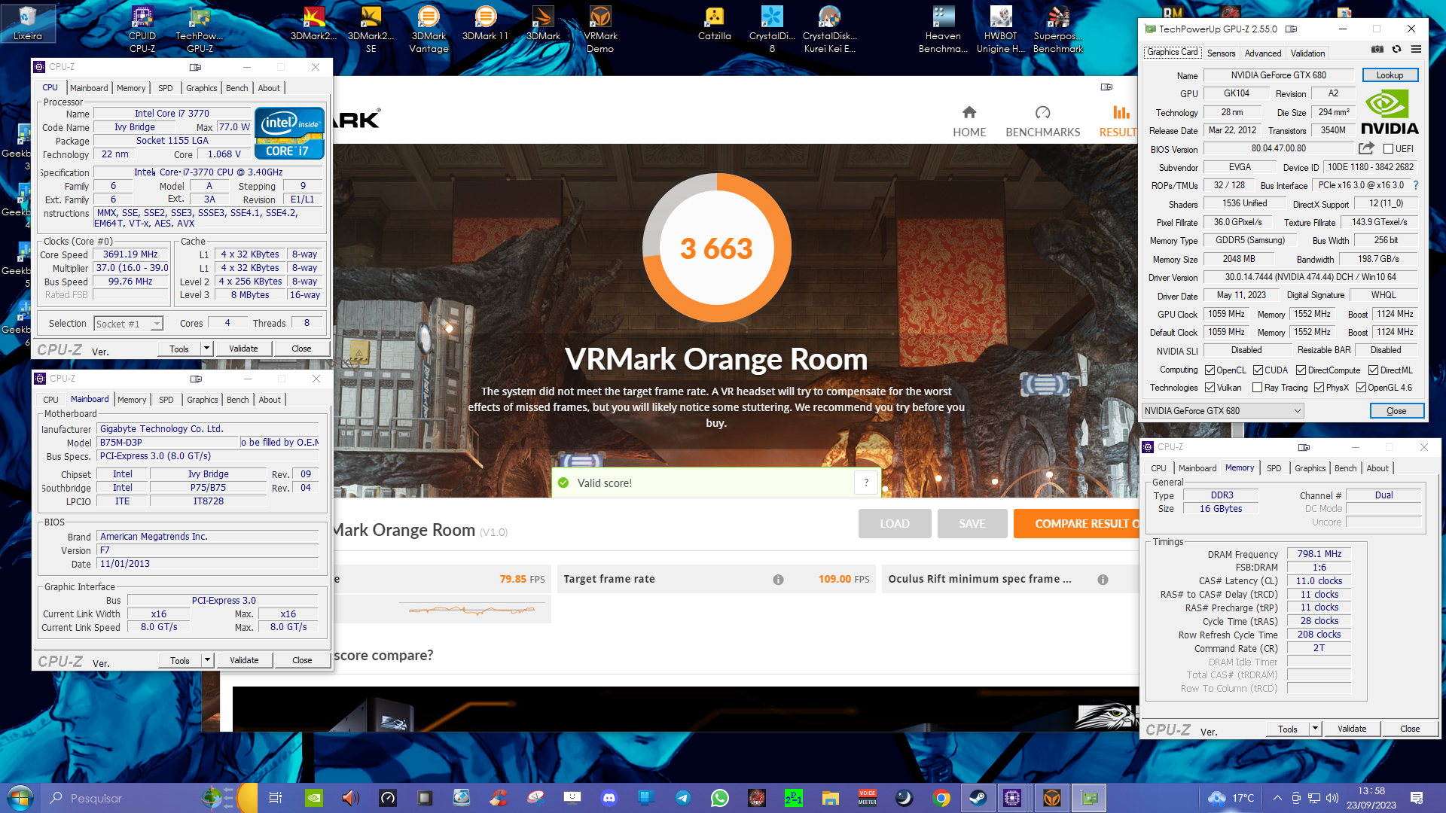Click the Discord icon in the taskbar
Screen dimensions: 1446x813
coord(609,798)
